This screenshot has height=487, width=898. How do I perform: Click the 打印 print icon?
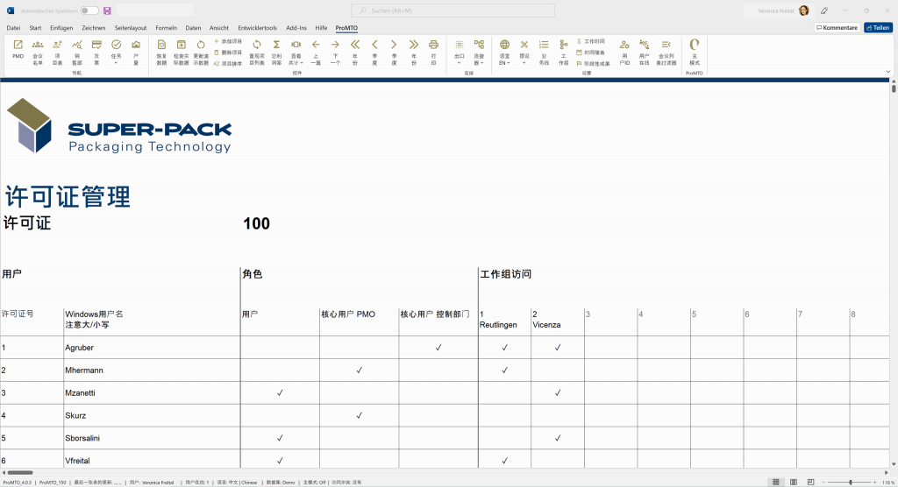(433, 49)
